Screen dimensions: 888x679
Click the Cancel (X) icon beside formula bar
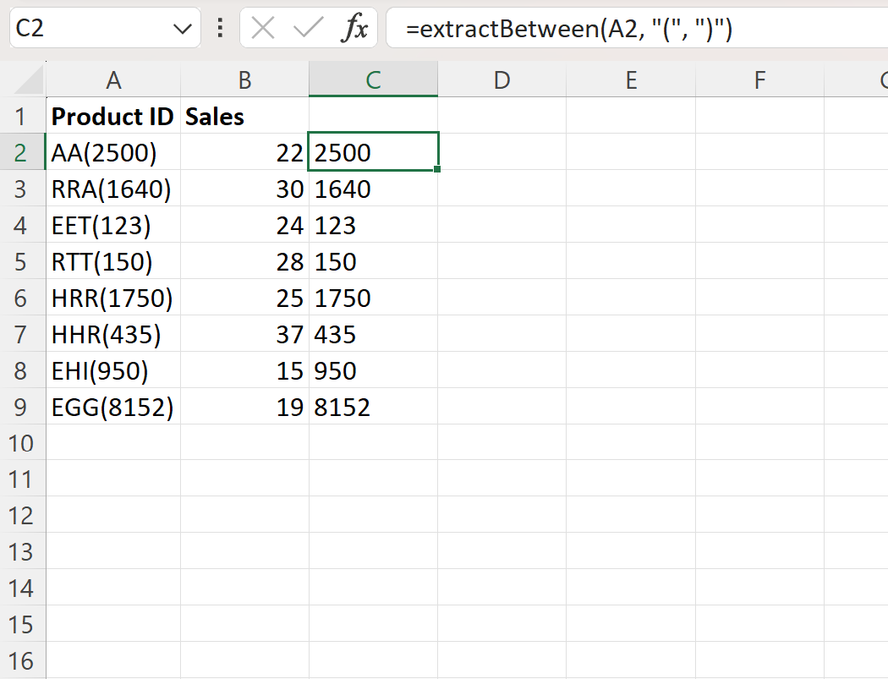pyautogui.click(x=262, y=28)
